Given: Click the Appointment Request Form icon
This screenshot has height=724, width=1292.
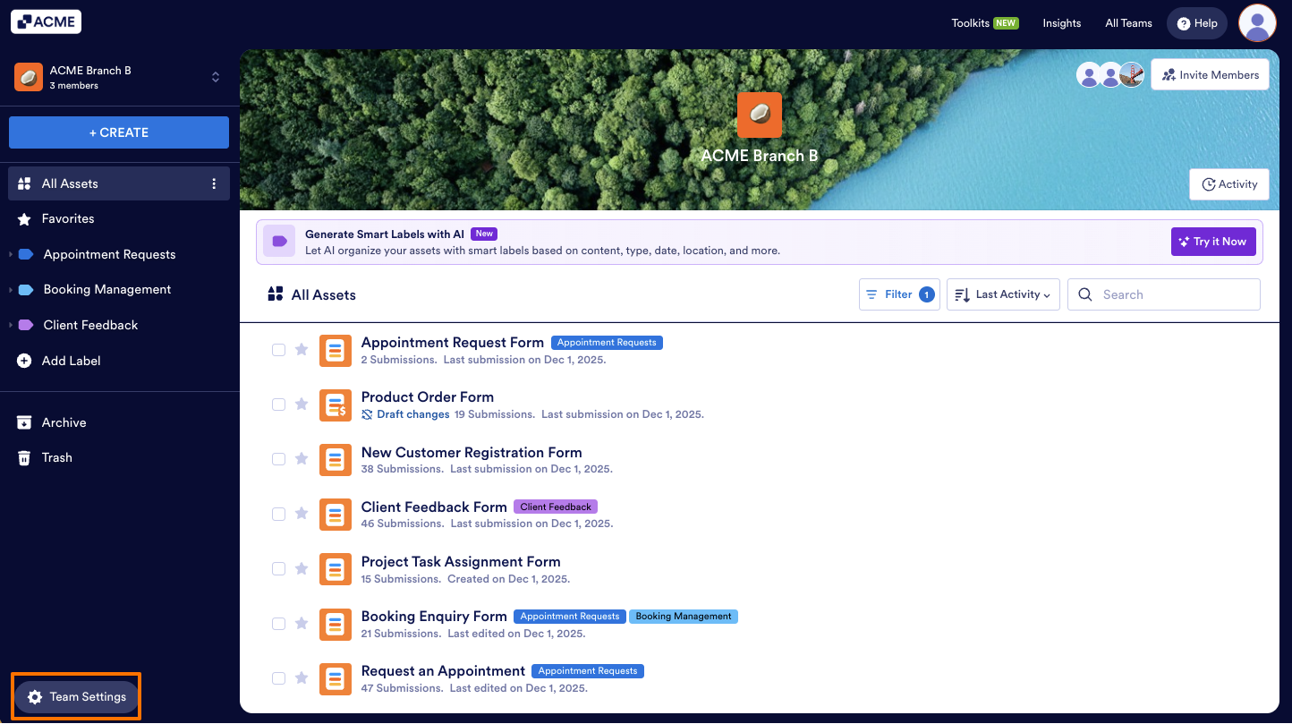Looking at the screenshot, I should (336, 351).
